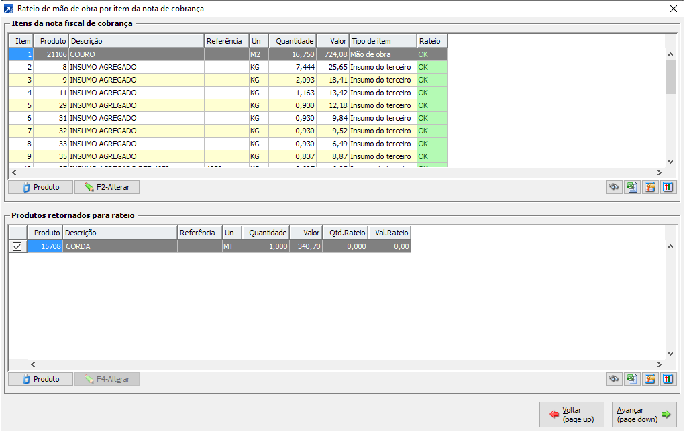The height and width of the screenshot is (432, 685).
Task: Click the app icon in title bar
Action: (8, 9)
